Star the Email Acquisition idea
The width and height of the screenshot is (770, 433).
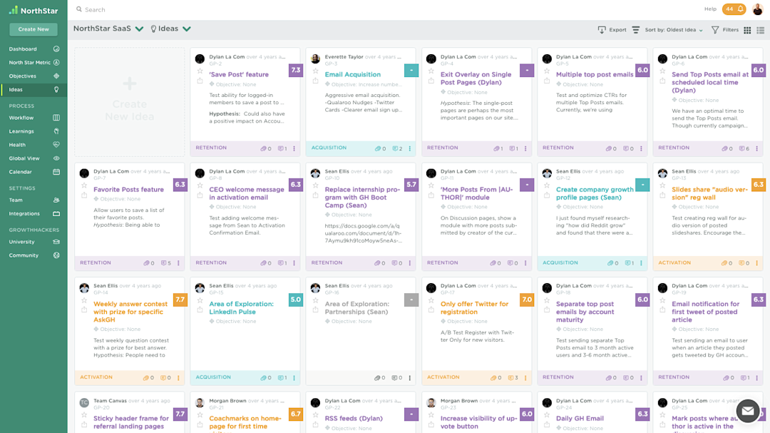[x=315, y=71]
